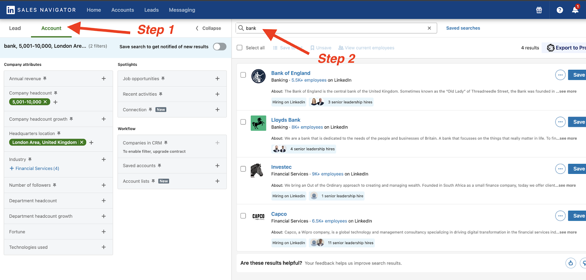The width and height of the screenshot is (586, 280).
Task: Open Accounts in top navigation
Action: coord(123,10)
